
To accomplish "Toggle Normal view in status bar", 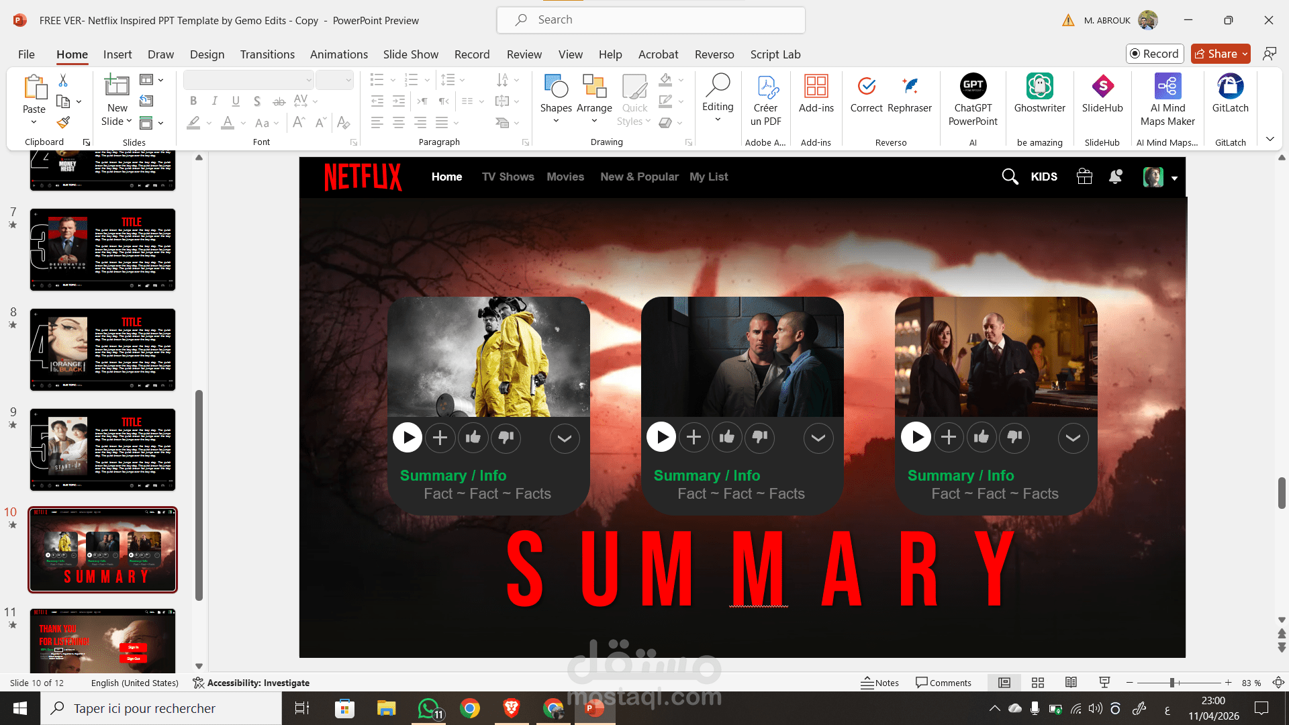I will point(1004,683).
